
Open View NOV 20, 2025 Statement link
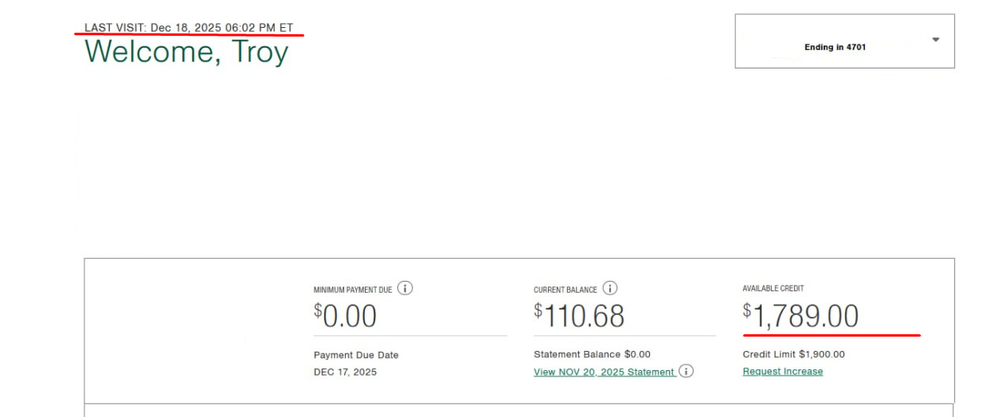click(604, 372)
